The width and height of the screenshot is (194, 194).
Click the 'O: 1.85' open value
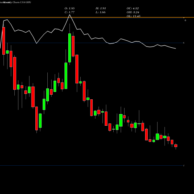click(69, 8)
